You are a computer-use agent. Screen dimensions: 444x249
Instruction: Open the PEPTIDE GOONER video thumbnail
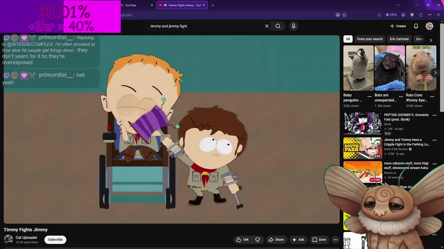(363, 123)
